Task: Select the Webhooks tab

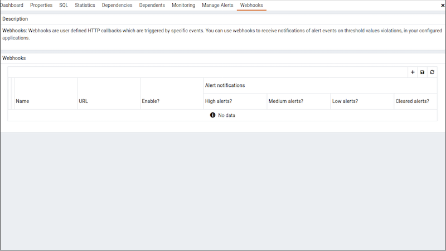Action: pyautogui.click(x=251, y=5)
